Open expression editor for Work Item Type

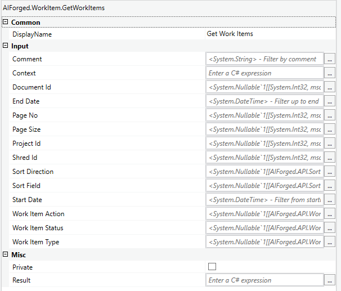pos(330,241)
